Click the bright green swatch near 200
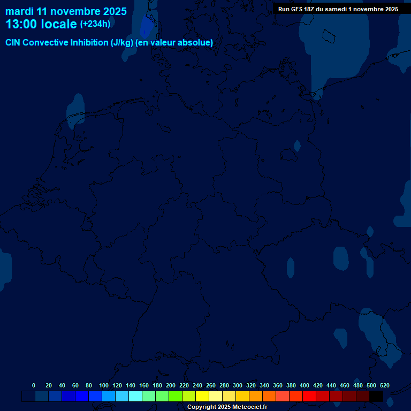 coord(176,397)
